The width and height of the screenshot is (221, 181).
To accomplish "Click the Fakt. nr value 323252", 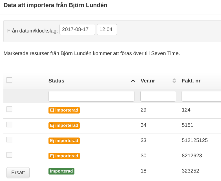I will 191,171.
